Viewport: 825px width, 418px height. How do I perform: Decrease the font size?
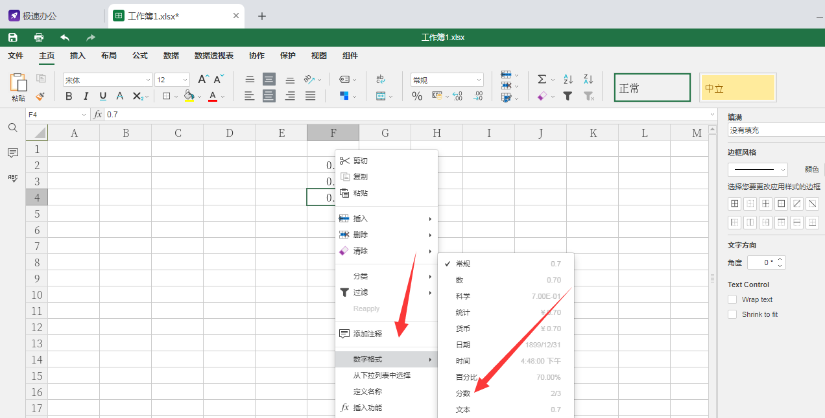click(219, 79)
